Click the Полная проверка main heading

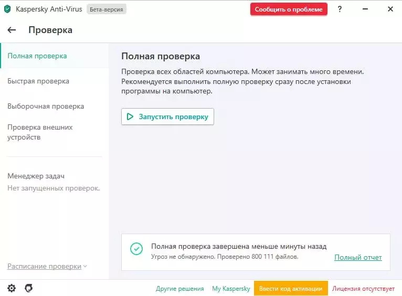[161, 56]
